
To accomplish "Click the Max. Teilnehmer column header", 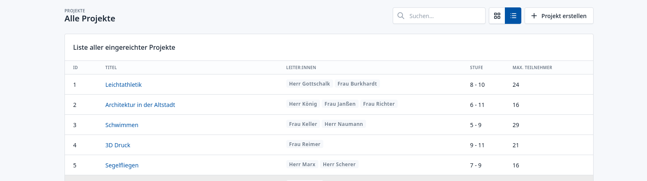I will tap(532, 67).
